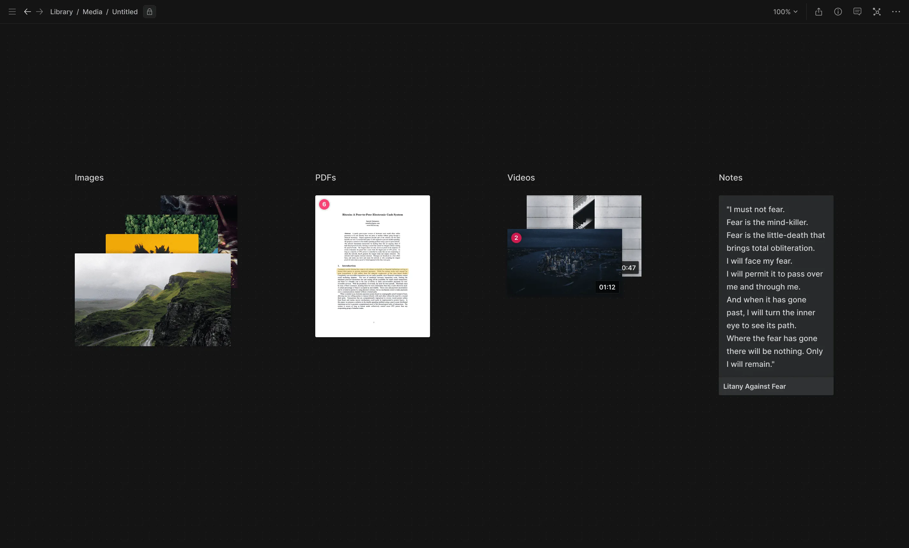Screen dimensions: 909x548
Task: Open the hamburger sidebar menu
Action: (12, 12)
